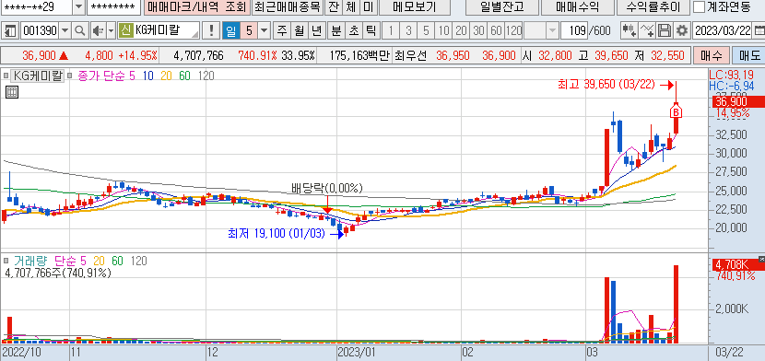Click the 매매마크/내역 조회 button
The height and width of the screenshot is (361, 765).
pyautogui.click(x=197, y=6)
